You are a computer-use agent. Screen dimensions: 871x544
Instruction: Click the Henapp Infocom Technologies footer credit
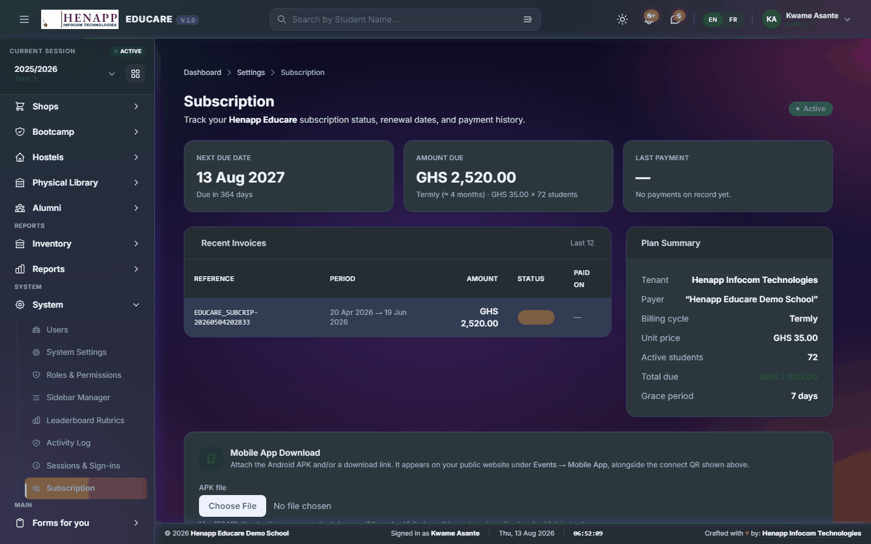pos(812,533)
